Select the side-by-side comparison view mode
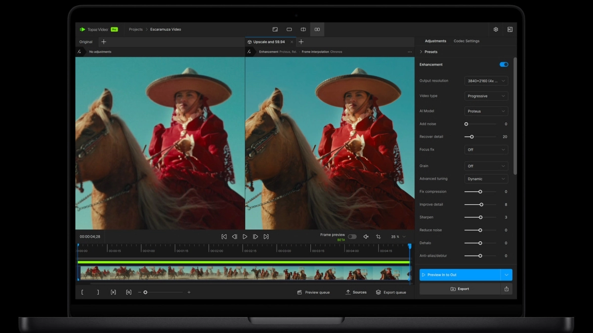The height and width of the screenshot is (333, 593). pos(317,29)
